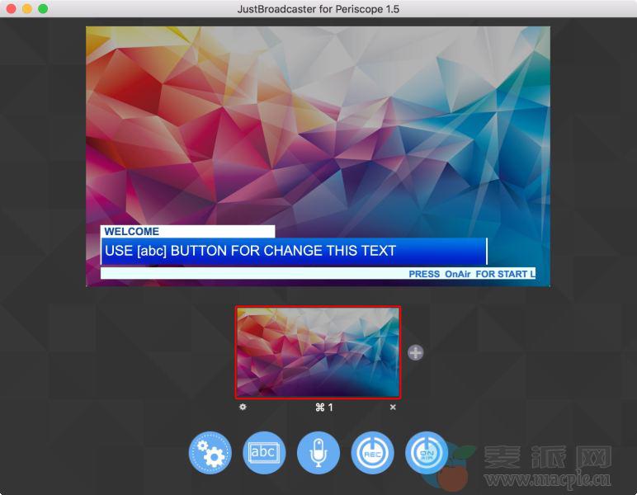Click the JustBroadcaster for Periscope title bar
Image resolution: width=637 pixels, height=495 pixels.
(318, 8)
